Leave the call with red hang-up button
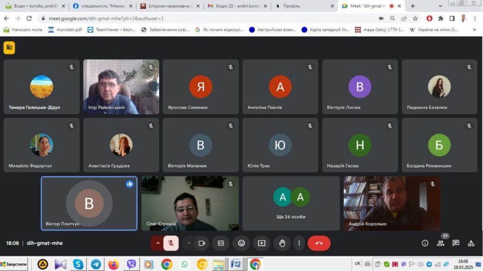 [319, 243]
